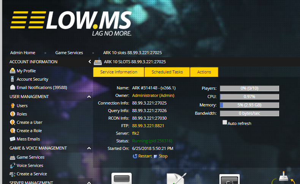Open Voice Services link
Viewport: 300px width, 184px height.
pyautogui.click(x=30, y=165)
